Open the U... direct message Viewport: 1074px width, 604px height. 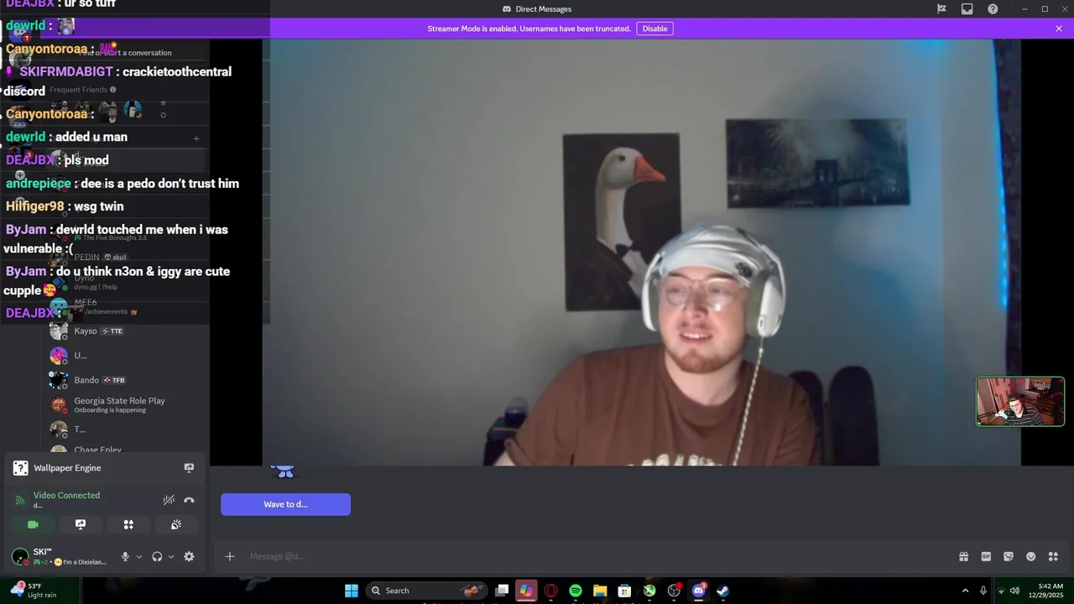[126, 356]
